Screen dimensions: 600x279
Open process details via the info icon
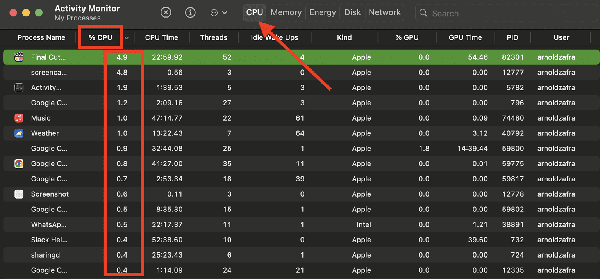coord(190,12)
